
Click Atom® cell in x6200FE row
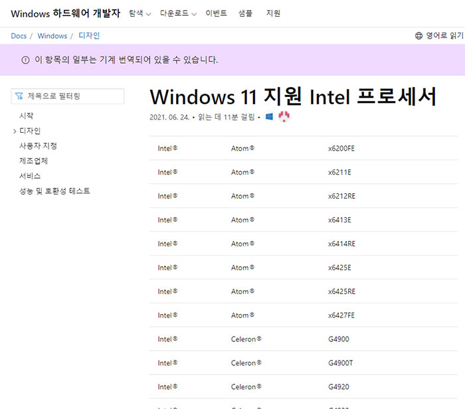(x=242, y=148)
